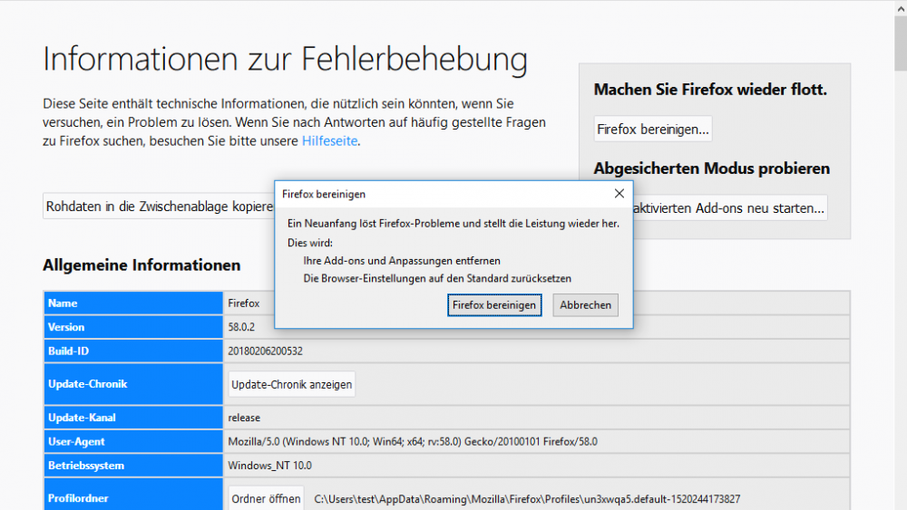Click the sidebar "Firefox bereinigen..." button
Viewport: 907px width, 510px height.
coord(652,130)
